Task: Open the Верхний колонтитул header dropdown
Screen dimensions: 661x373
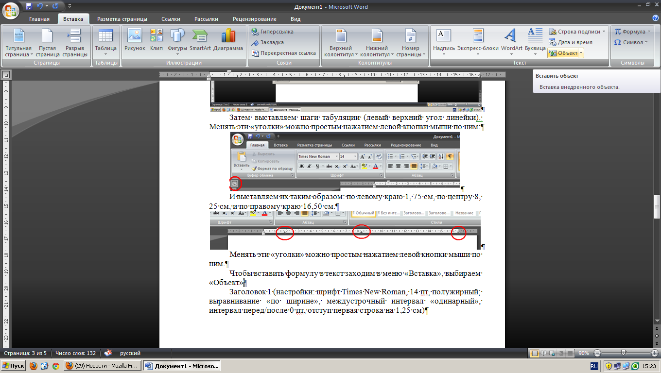Action: click(x=341, y=43)
